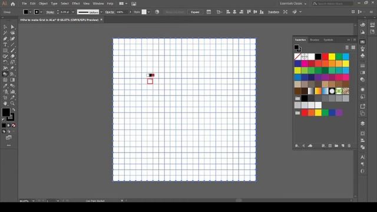
Task: Select the Zoom magnifier tool
Action: [12, 104]
